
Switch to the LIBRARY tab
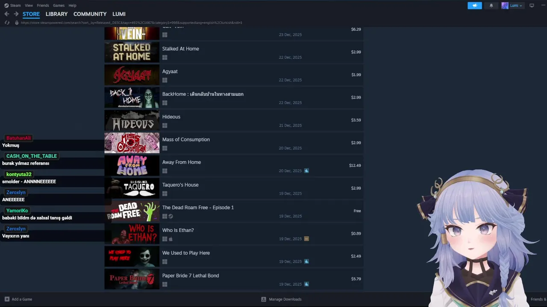[56, 14]
